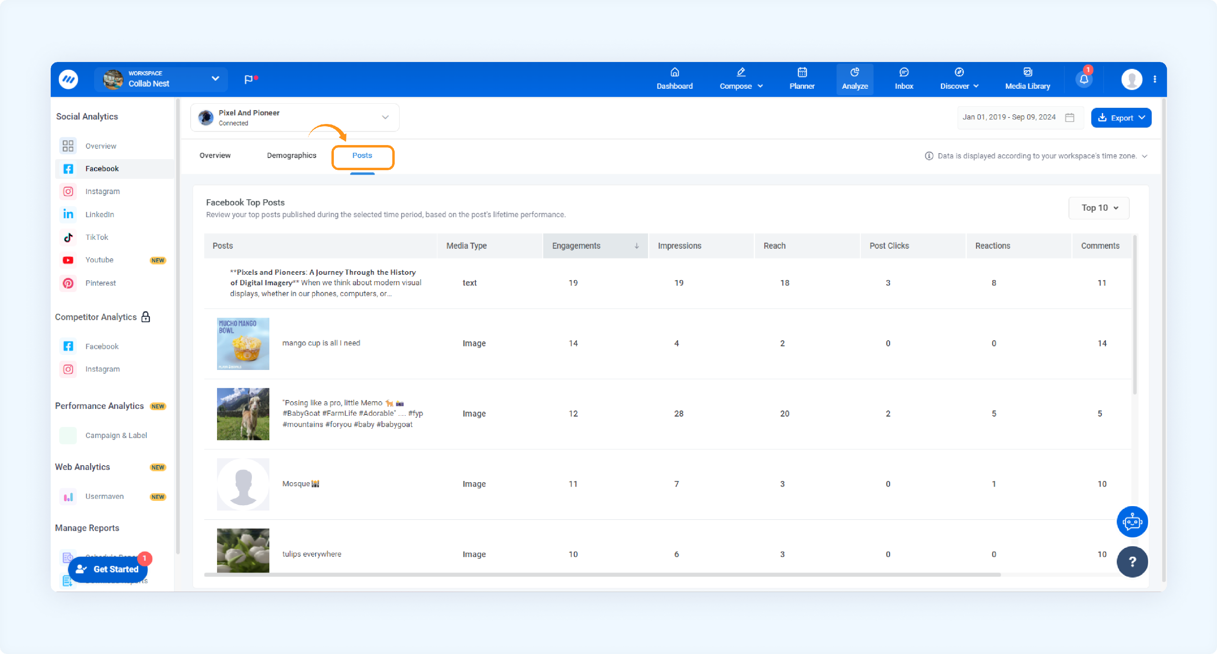Click the "Web Analytics" section heading
Screen dimensions: 1217x654
click(x=82, y=467)
